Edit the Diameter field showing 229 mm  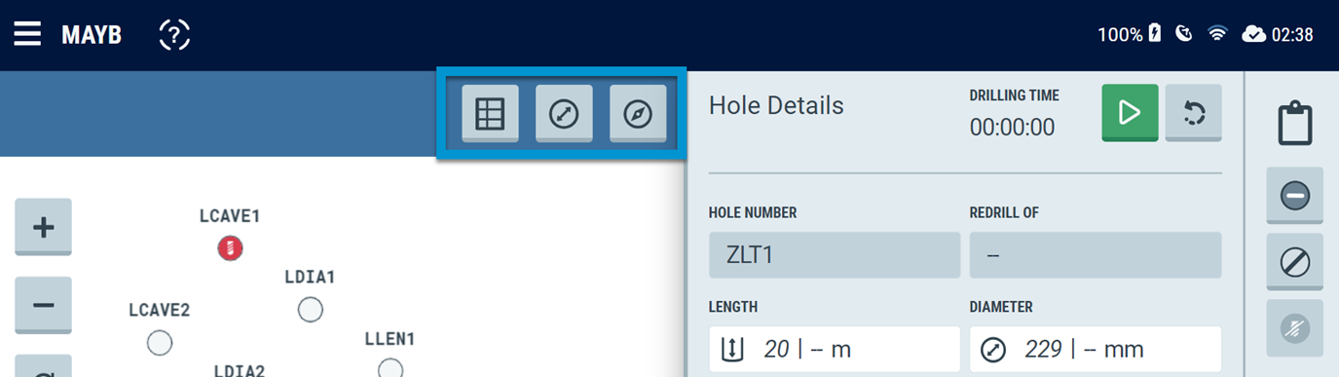1096,349
